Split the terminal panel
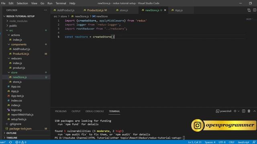 pyautogui.click(x=244, y=111)
